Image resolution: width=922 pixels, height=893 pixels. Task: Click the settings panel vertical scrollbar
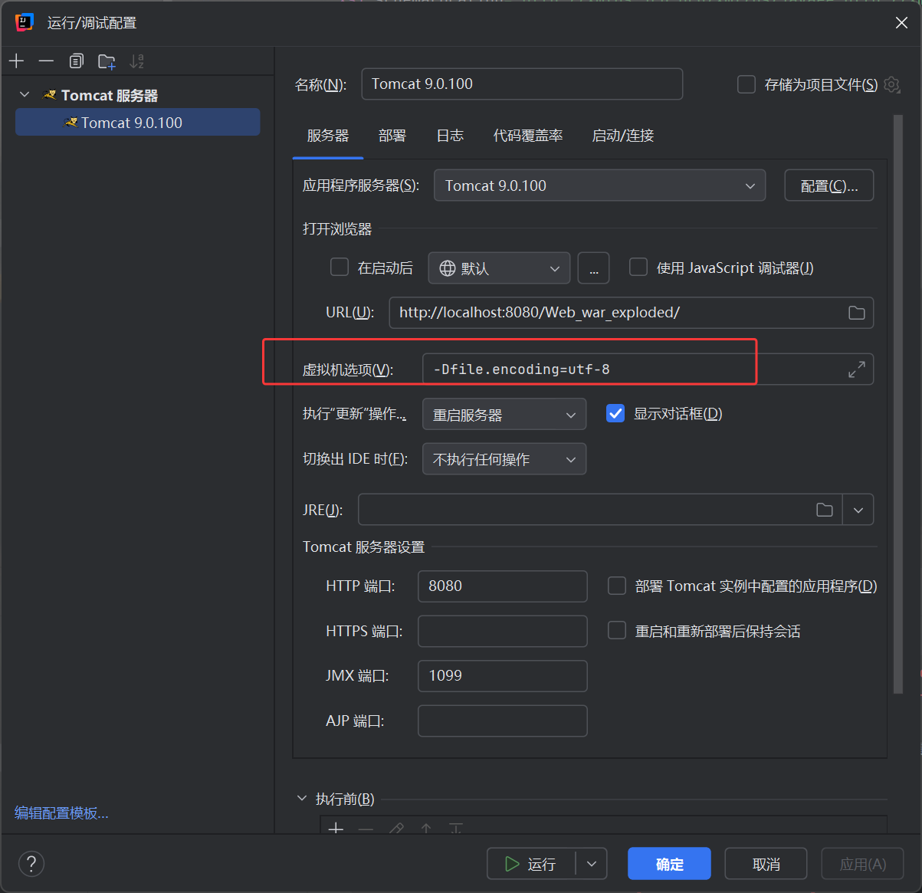click(898, 404)
